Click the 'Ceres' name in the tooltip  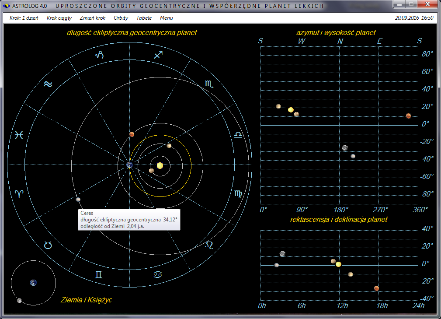pos(87,213)
